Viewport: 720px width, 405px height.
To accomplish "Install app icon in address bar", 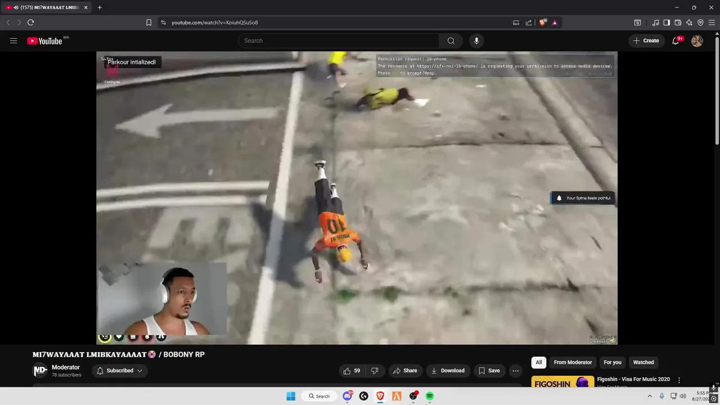I will coord(516,22).
